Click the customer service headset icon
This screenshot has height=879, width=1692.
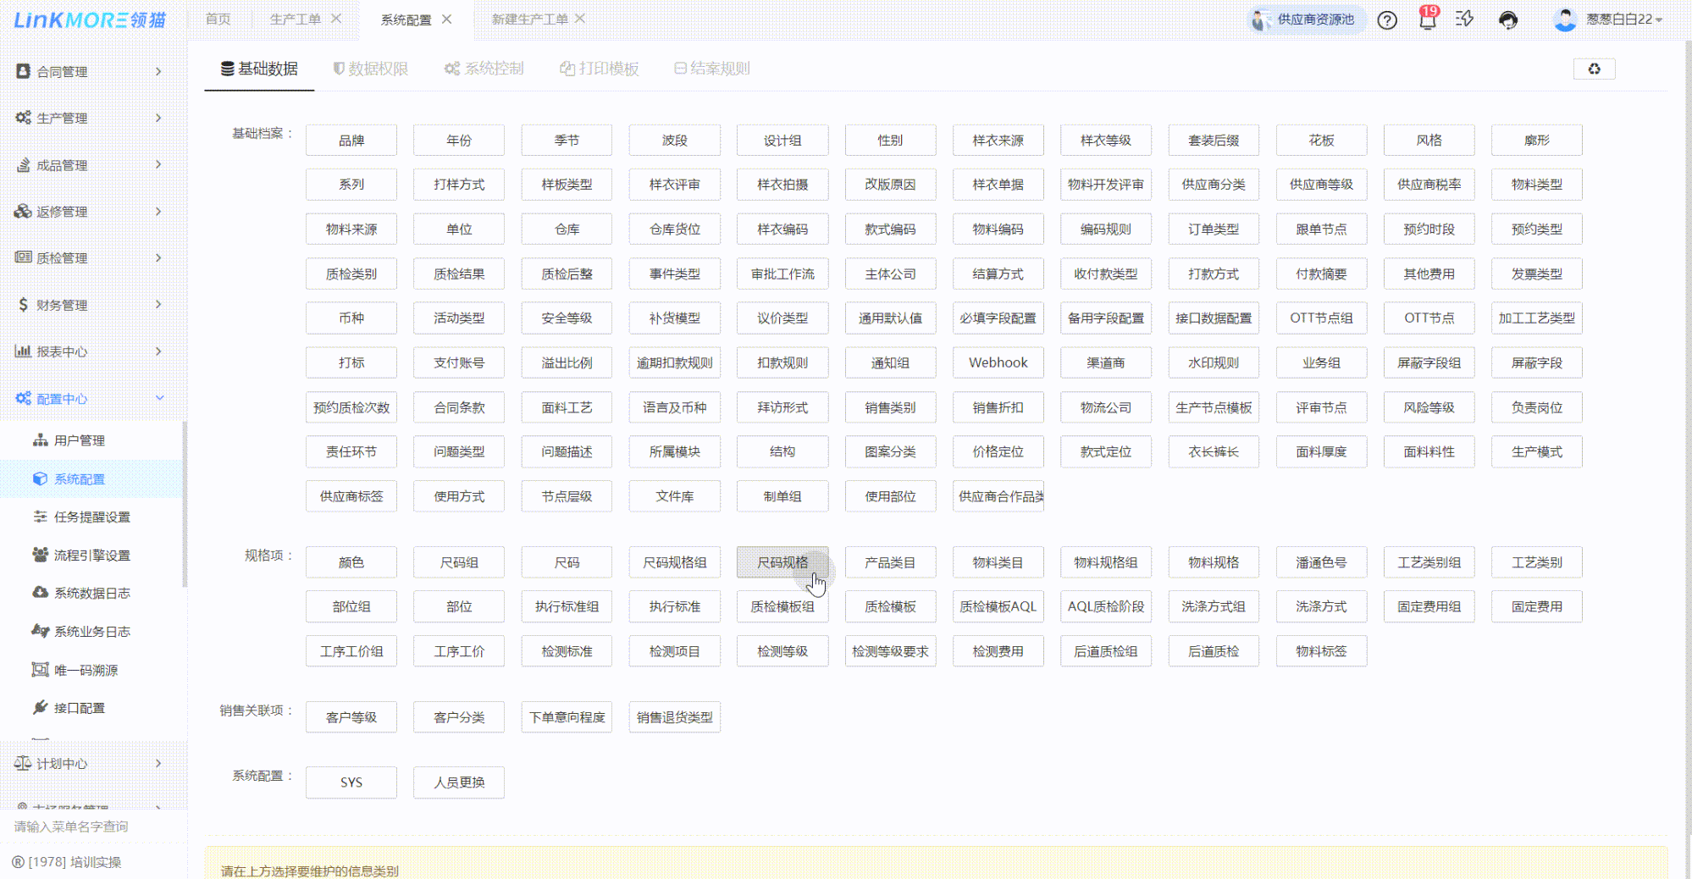pos(1507,20)
